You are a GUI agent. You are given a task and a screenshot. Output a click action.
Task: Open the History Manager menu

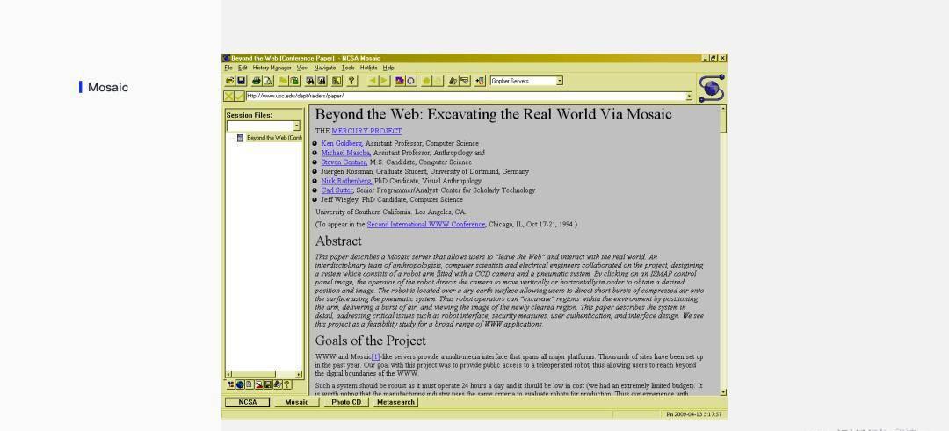pyautogui.click(x=272, y=68)
